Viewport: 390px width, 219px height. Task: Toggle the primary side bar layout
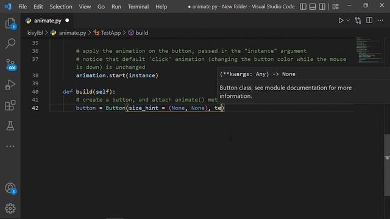tap(303, 7)
